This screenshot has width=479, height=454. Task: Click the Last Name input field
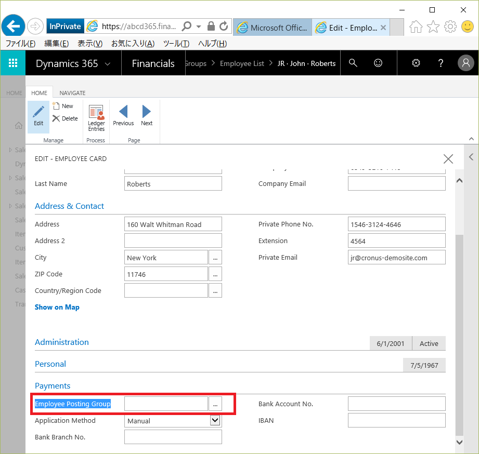173,184
